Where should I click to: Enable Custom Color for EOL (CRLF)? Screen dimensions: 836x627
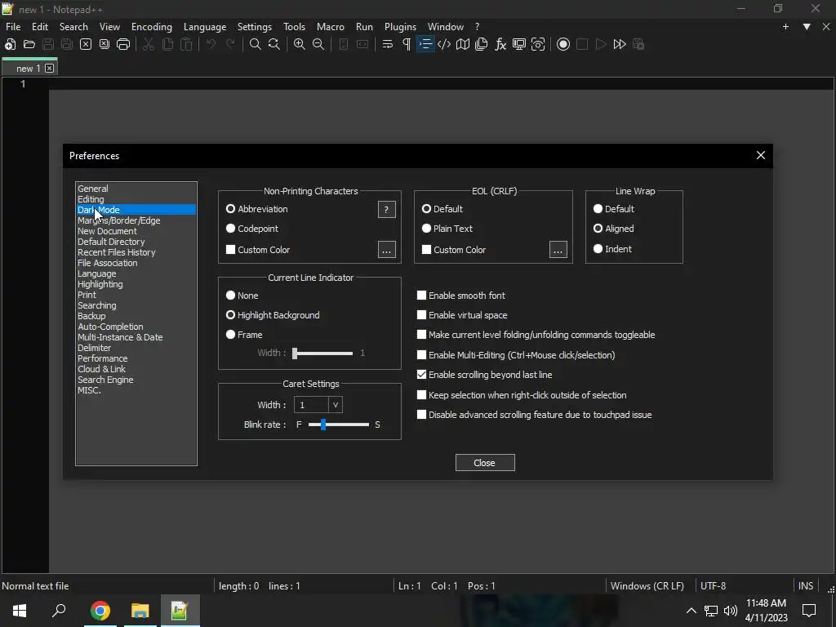(454, 250)
